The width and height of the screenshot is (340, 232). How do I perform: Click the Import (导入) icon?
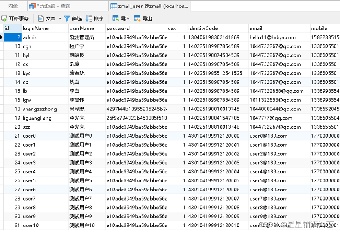116,18
